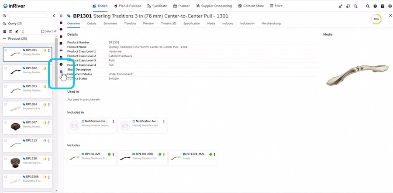Check the BP19206 card checkbox

6,177
